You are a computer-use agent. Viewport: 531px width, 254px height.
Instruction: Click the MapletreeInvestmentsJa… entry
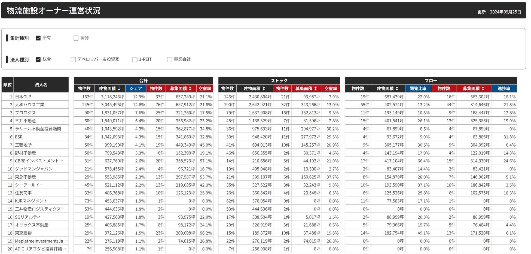coord(41,241)
